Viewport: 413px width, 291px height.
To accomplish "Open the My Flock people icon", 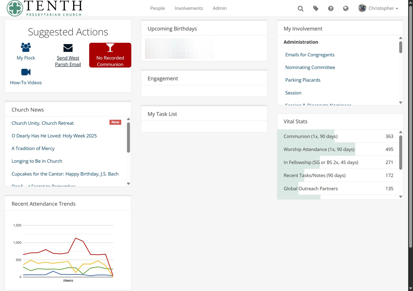I will pyautogui.click(x=26, y=48).
